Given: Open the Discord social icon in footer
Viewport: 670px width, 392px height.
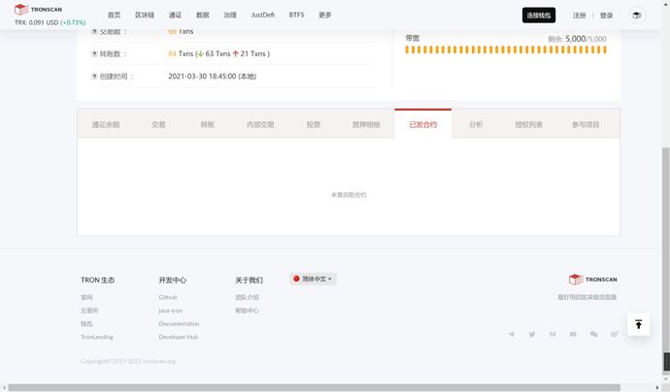Looking at the screenshot, I should 573,334.
